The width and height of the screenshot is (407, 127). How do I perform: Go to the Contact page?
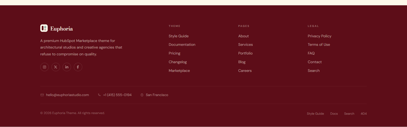click(x=315, y=62)
